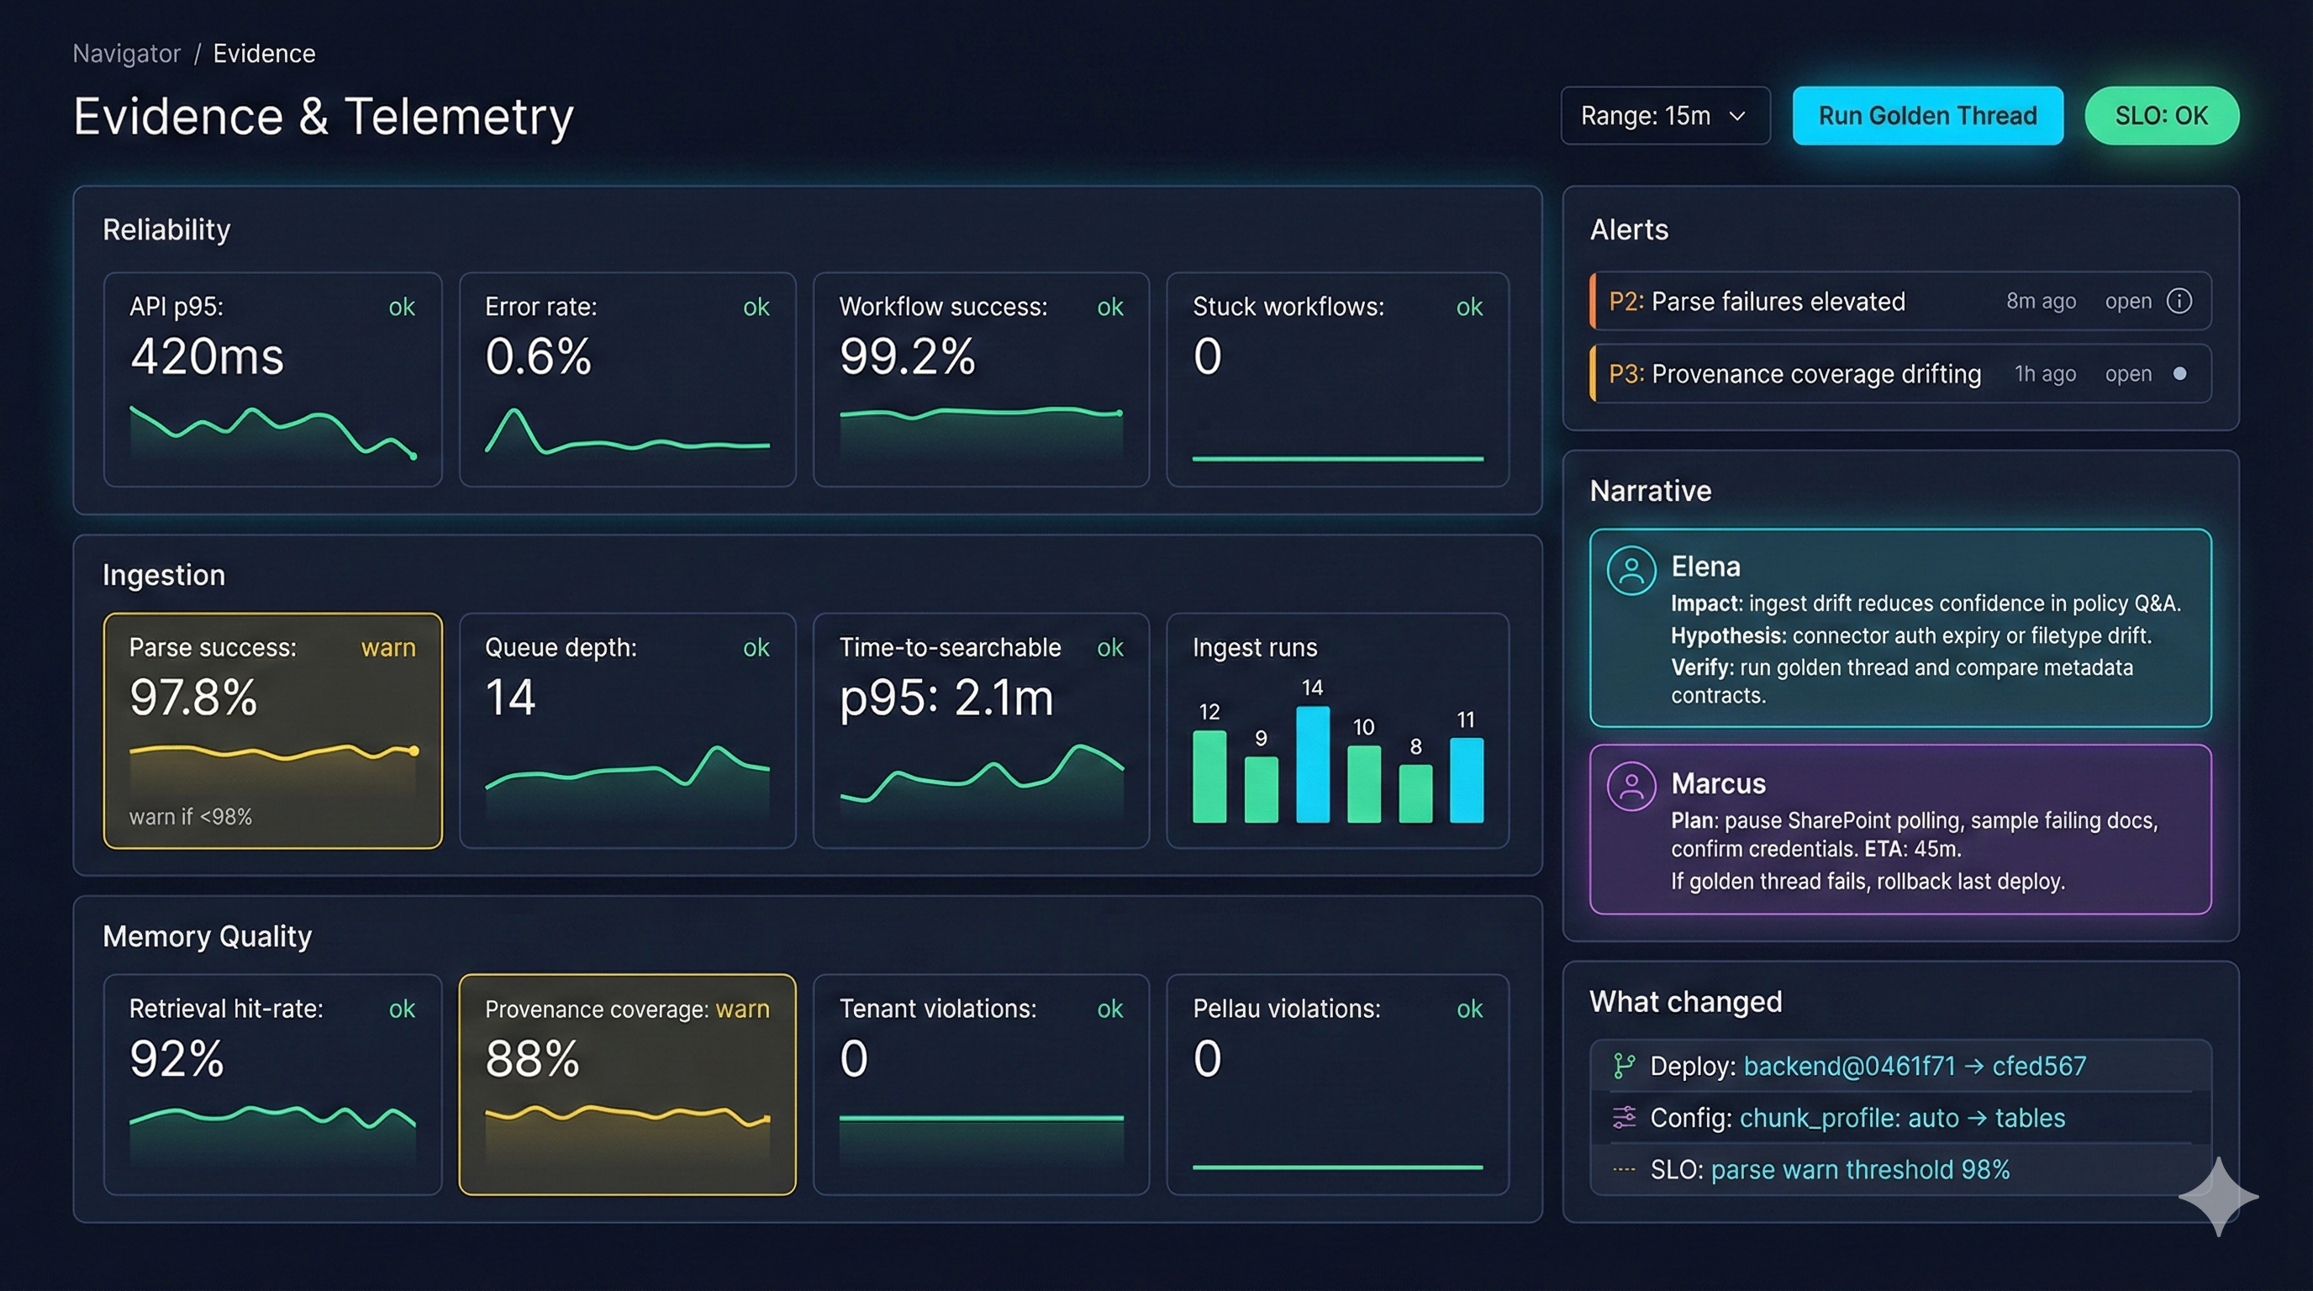
Task: Select the Parse success warn card
Action: pyautogui.click(x=273, y=730)
